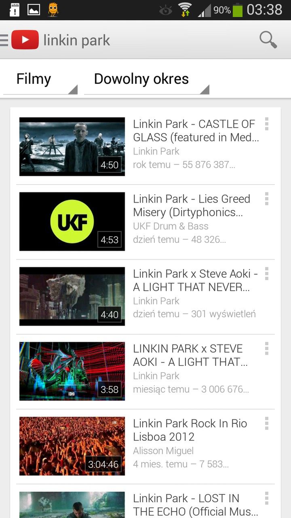This screenshot has width=291, height=518.
Task: Tap the search magnifier icon
Action: pyautogui.click(x=268, y=40)
